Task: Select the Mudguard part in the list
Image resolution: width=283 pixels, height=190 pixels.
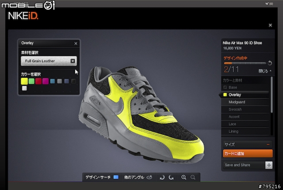Action: point(245,102)
